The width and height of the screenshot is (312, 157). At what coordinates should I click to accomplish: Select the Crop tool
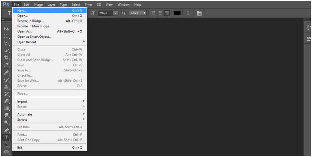tap(6, 58)
